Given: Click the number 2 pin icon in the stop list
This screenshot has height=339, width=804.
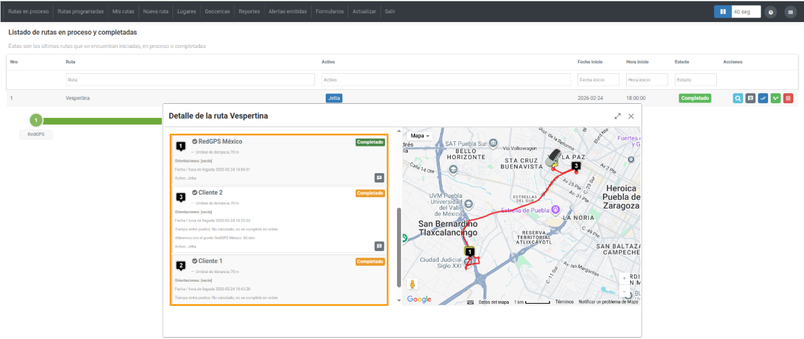Looking at the screenshot, I should (181, 265).
